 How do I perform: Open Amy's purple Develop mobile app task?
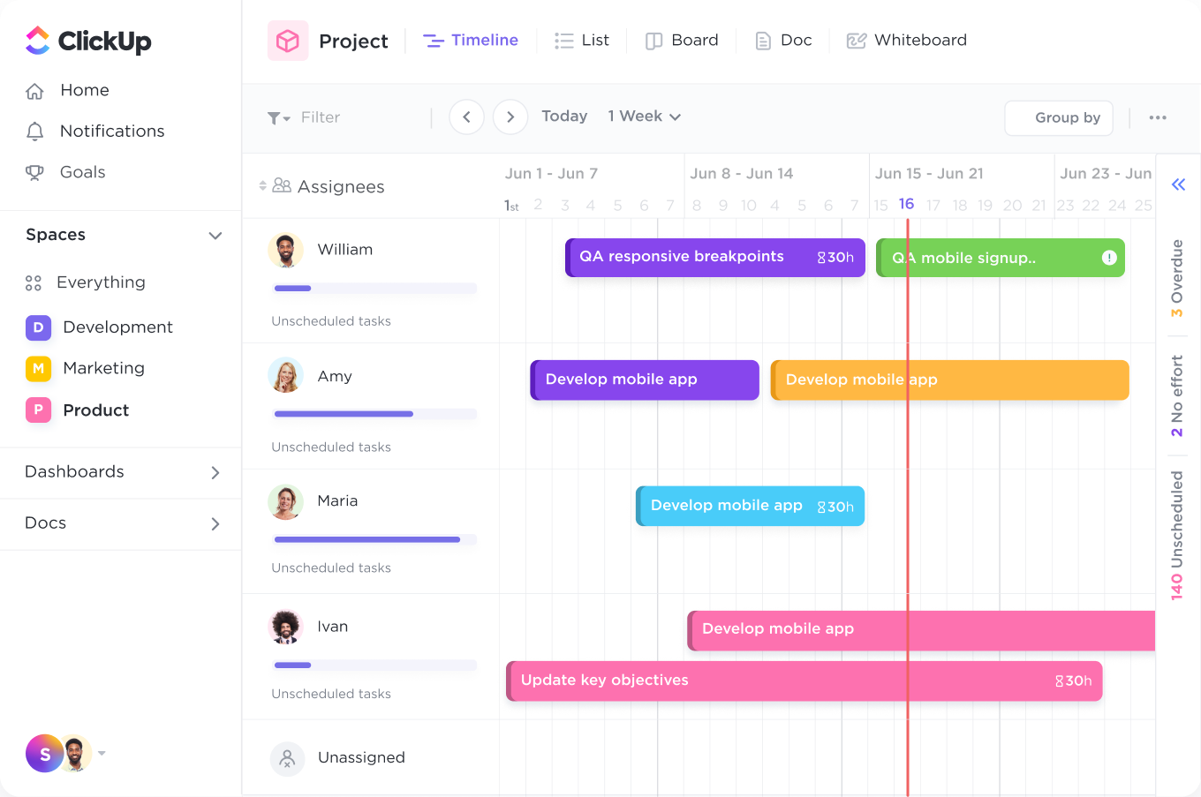tap(645, 380)
